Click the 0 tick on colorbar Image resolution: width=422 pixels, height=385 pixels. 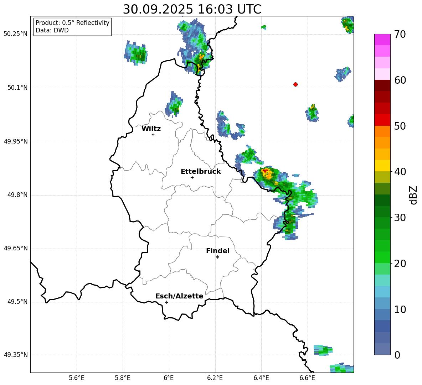click(397, 355)
